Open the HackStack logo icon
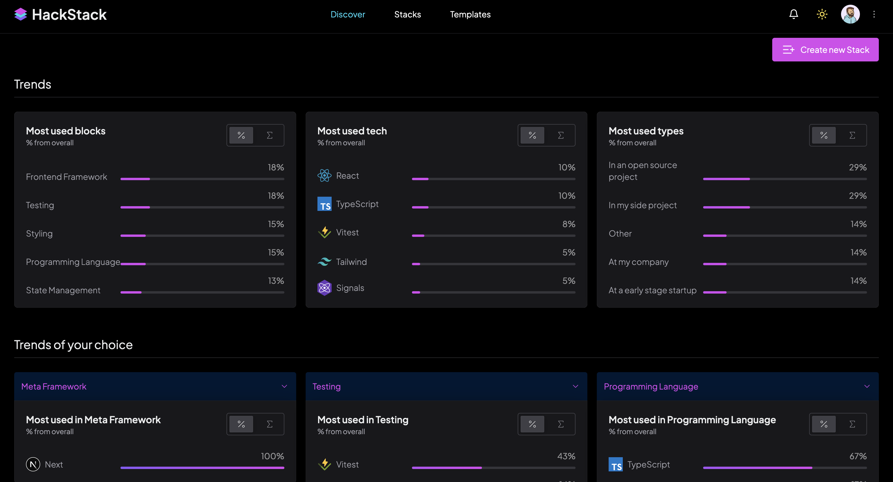This screenshot has height=482, width=893. (20, 14)
